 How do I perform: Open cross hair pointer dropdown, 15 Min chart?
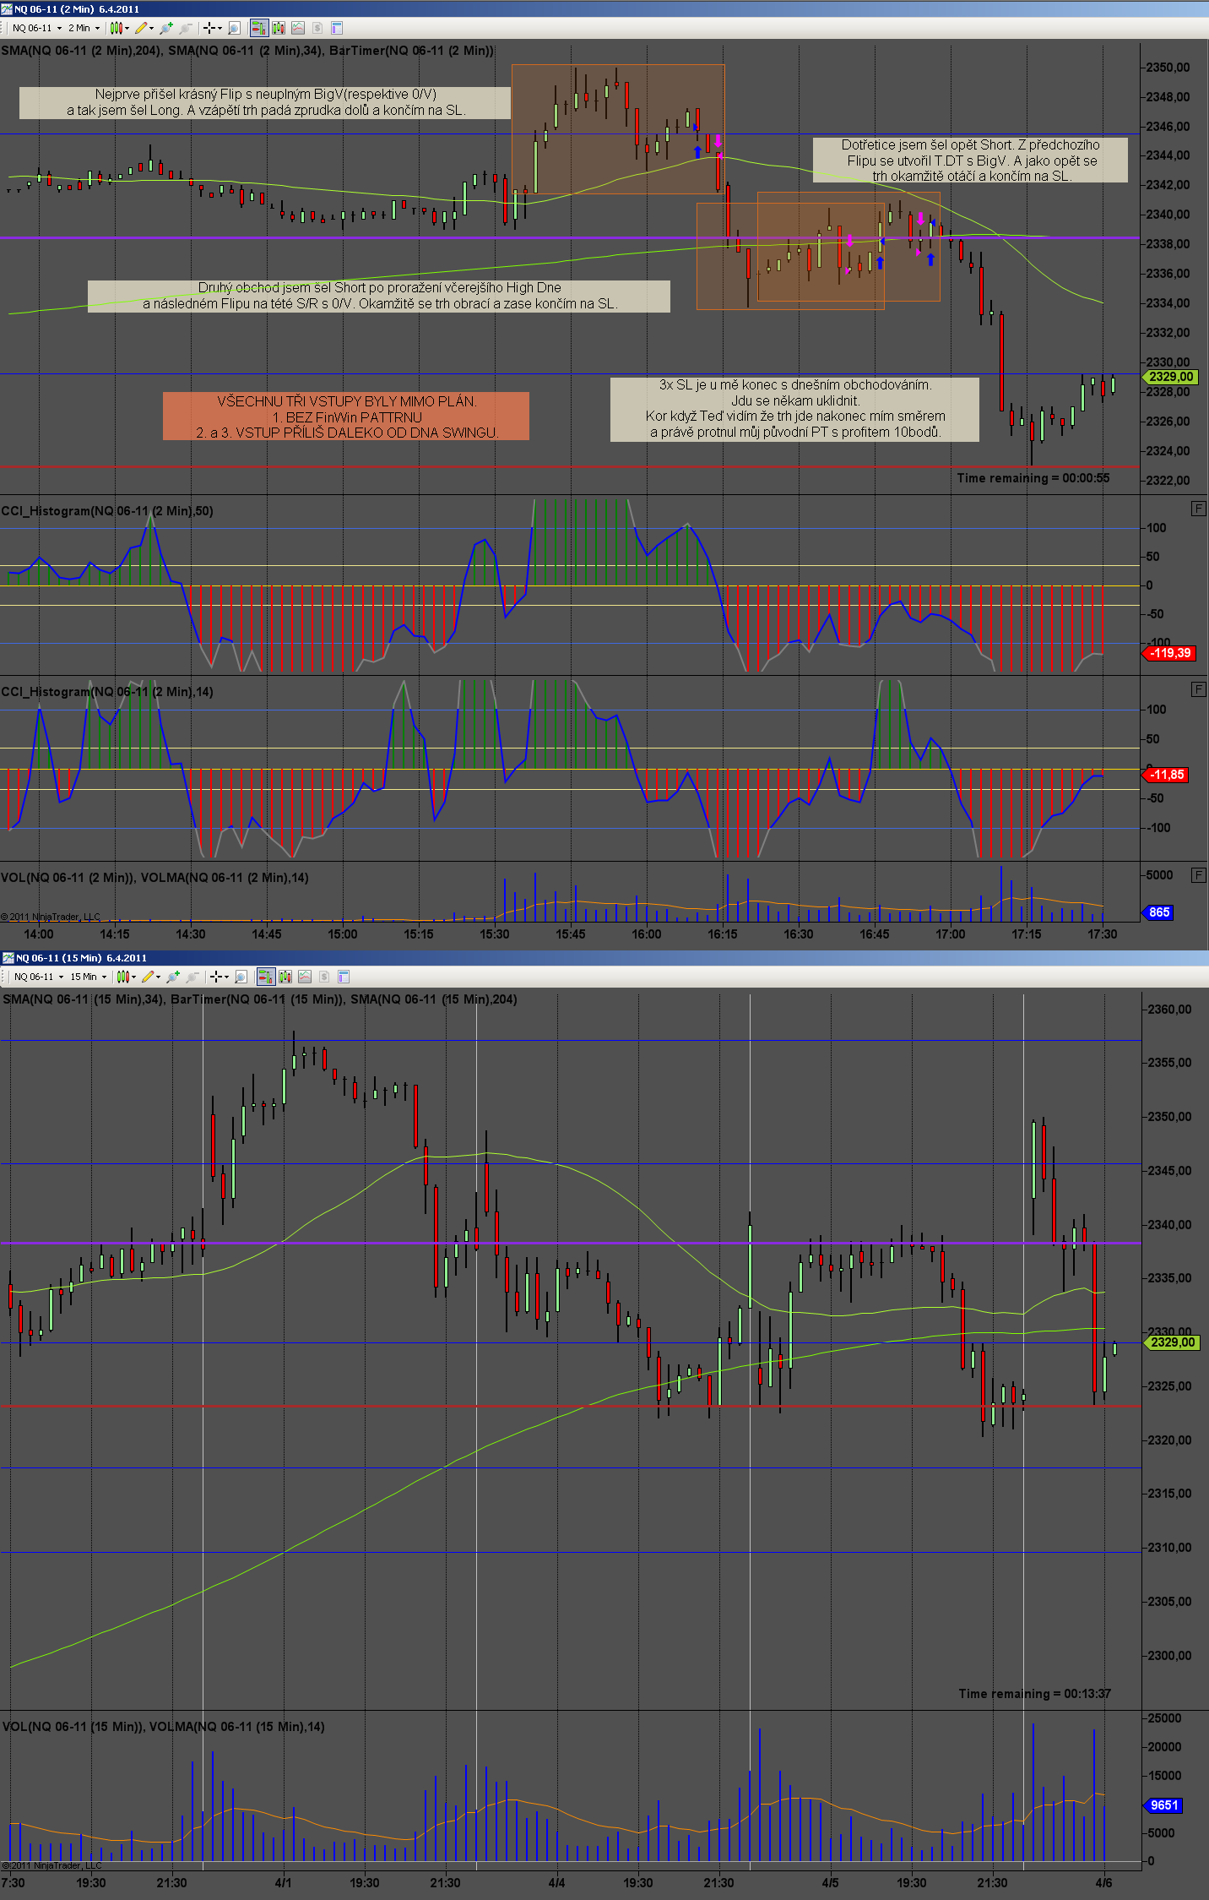pos(219,977)
